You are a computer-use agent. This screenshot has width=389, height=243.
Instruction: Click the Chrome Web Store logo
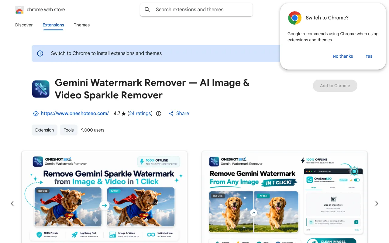(19, 10)
